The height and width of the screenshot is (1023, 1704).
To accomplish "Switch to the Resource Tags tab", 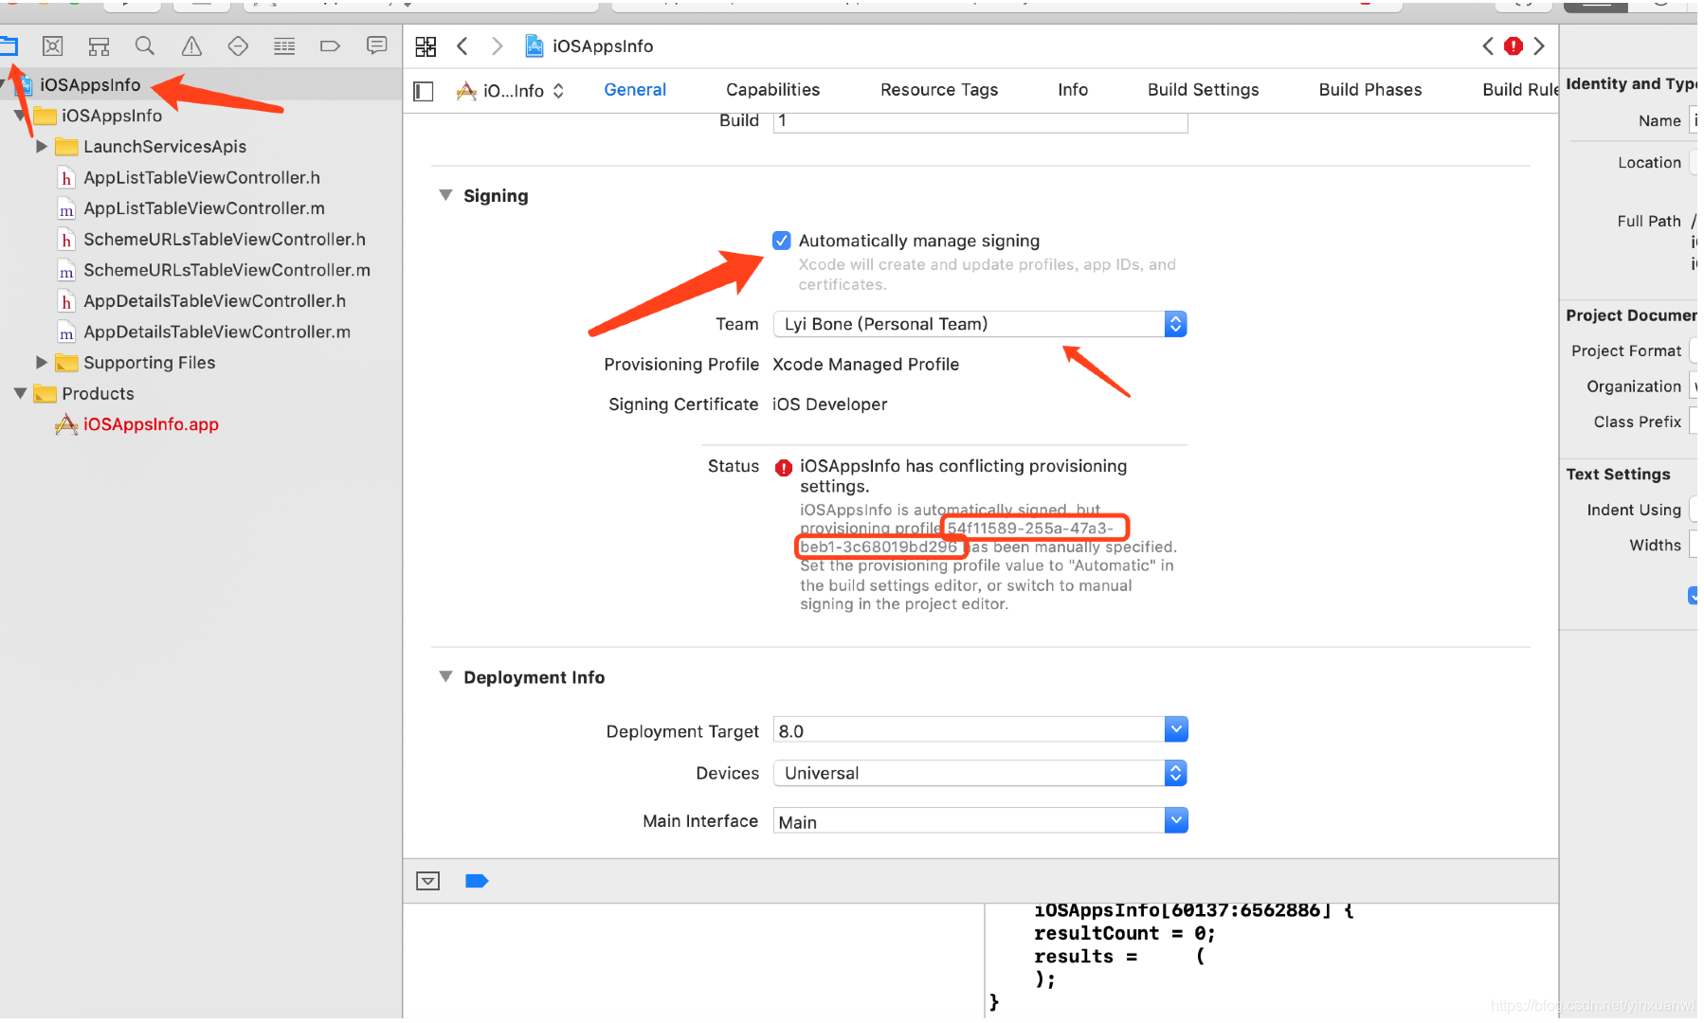I will point(939,90).
